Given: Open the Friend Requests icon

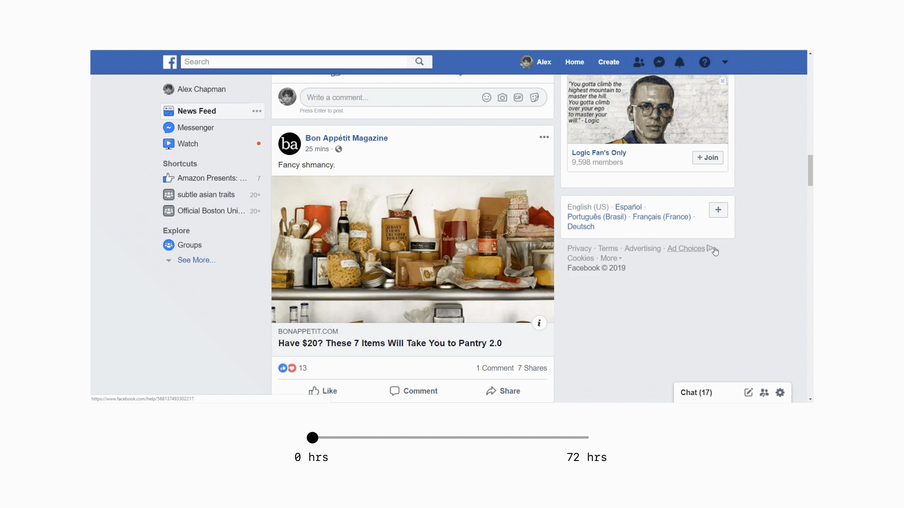Looking at the screenshot, I should coord(639,62).
